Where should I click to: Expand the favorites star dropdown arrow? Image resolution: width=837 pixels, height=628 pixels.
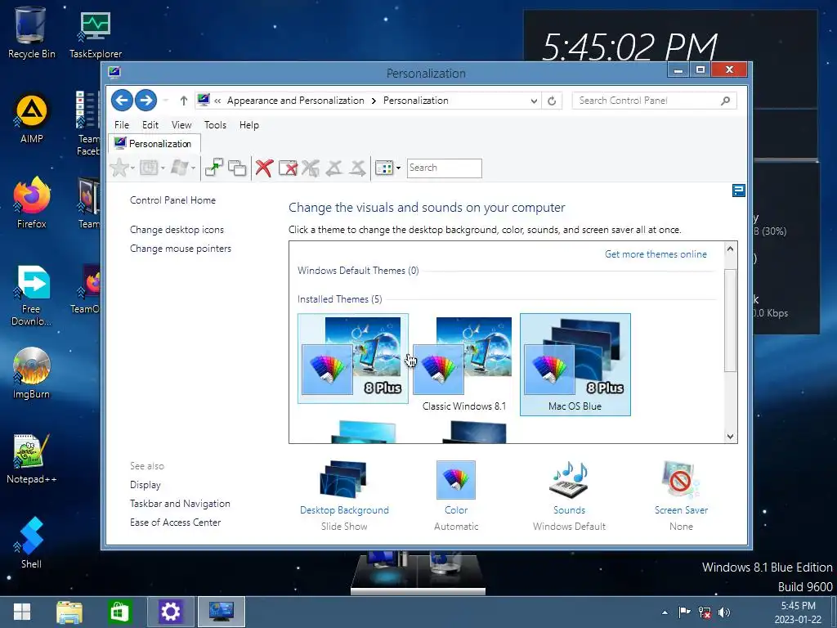[x=132, y=168]
